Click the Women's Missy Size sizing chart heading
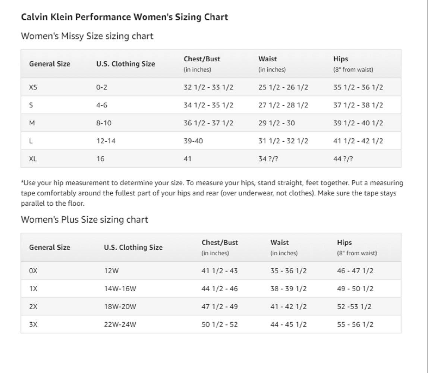 (x=87, y=36)
